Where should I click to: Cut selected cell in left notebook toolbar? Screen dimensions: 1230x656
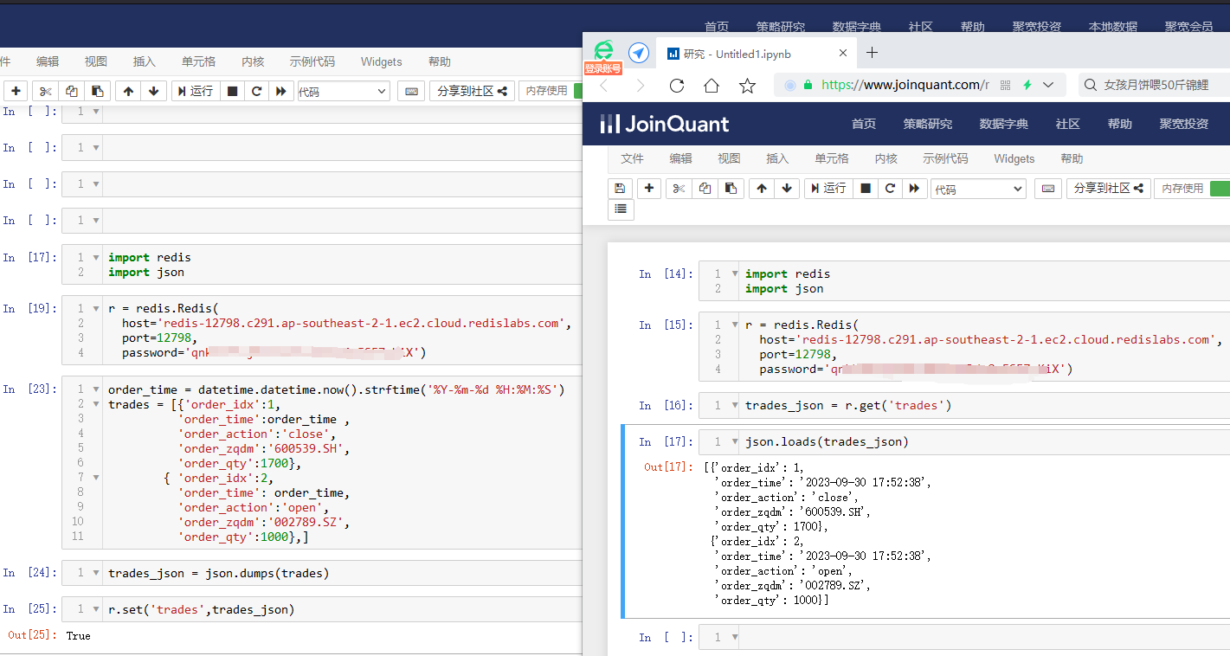46,91
